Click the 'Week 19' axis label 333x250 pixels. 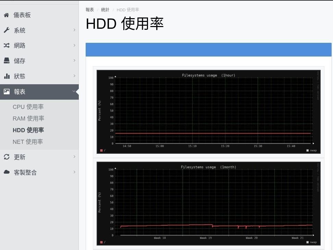pos(206,238)
